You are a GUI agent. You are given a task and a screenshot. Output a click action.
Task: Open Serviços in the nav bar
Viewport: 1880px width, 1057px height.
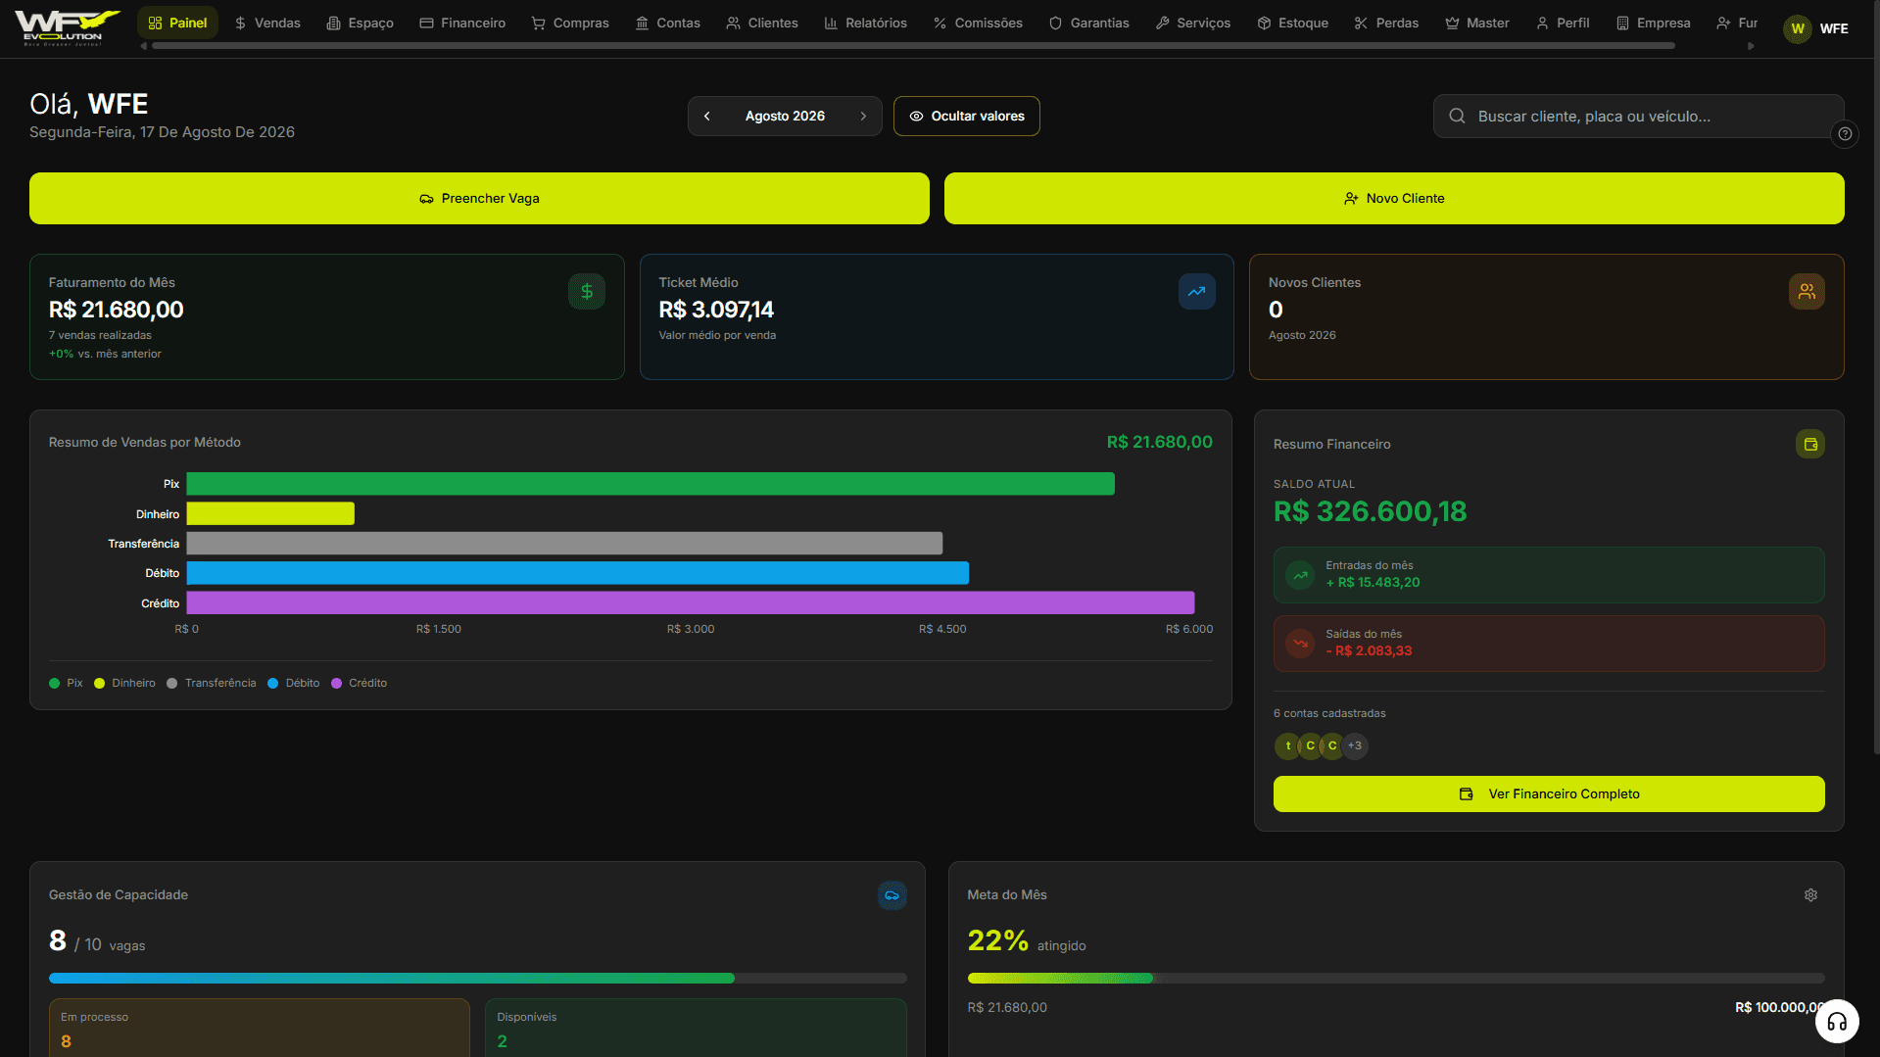coord(1193,23)
